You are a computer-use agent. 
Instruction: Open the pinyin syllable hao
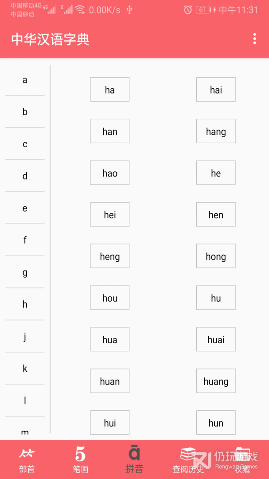coord(109,173)
